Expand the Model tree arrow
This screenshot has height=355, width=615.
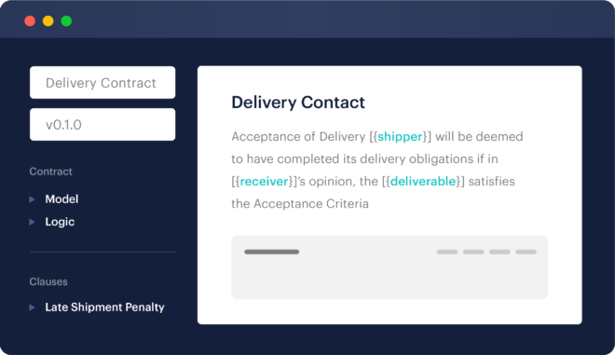tap(33, 199)
